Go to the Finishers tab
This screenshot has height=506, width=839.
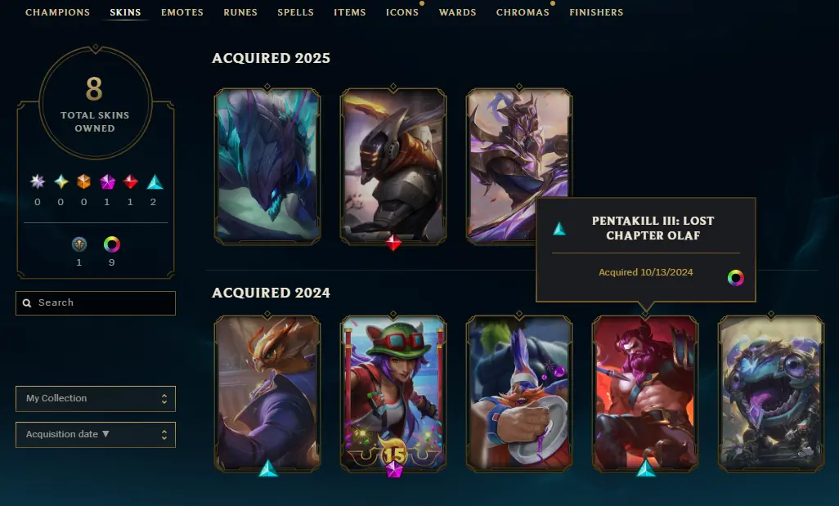596,12
